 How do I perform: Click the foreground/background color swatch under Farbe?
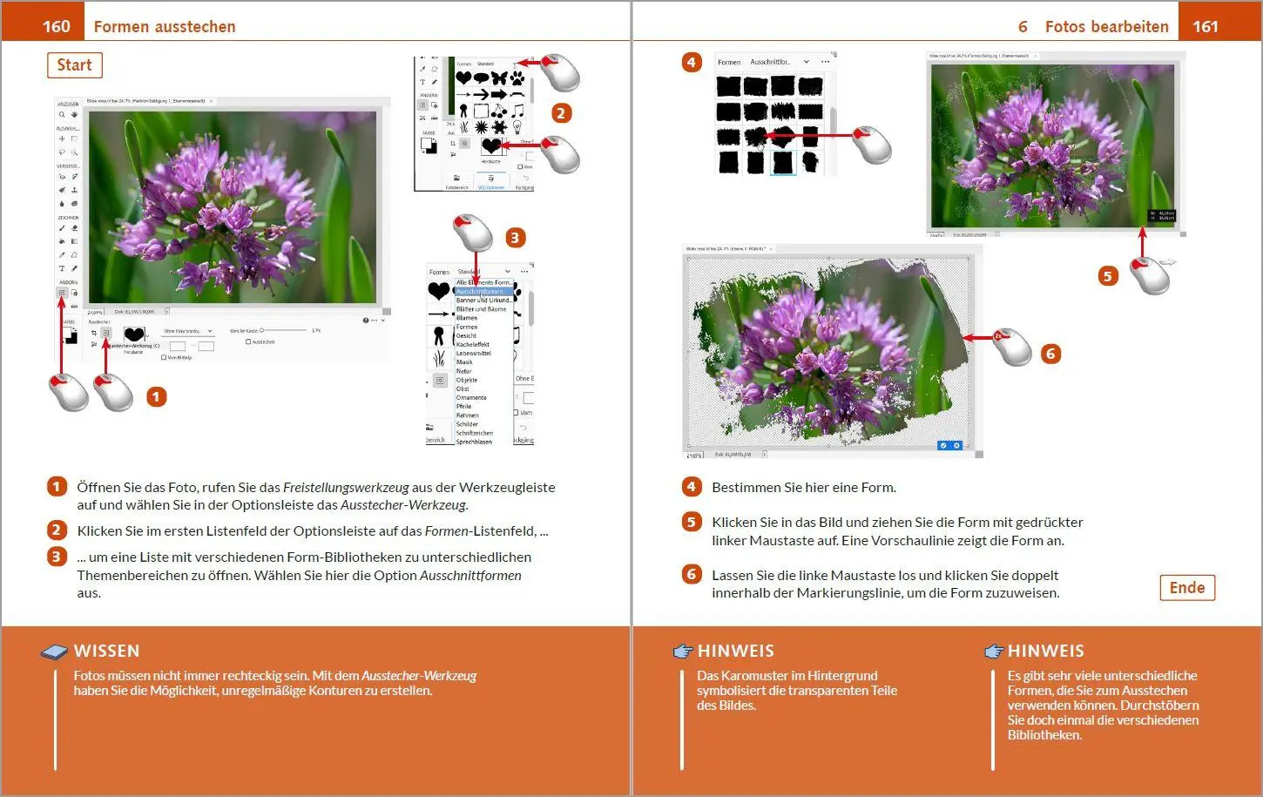coord(71,335)
